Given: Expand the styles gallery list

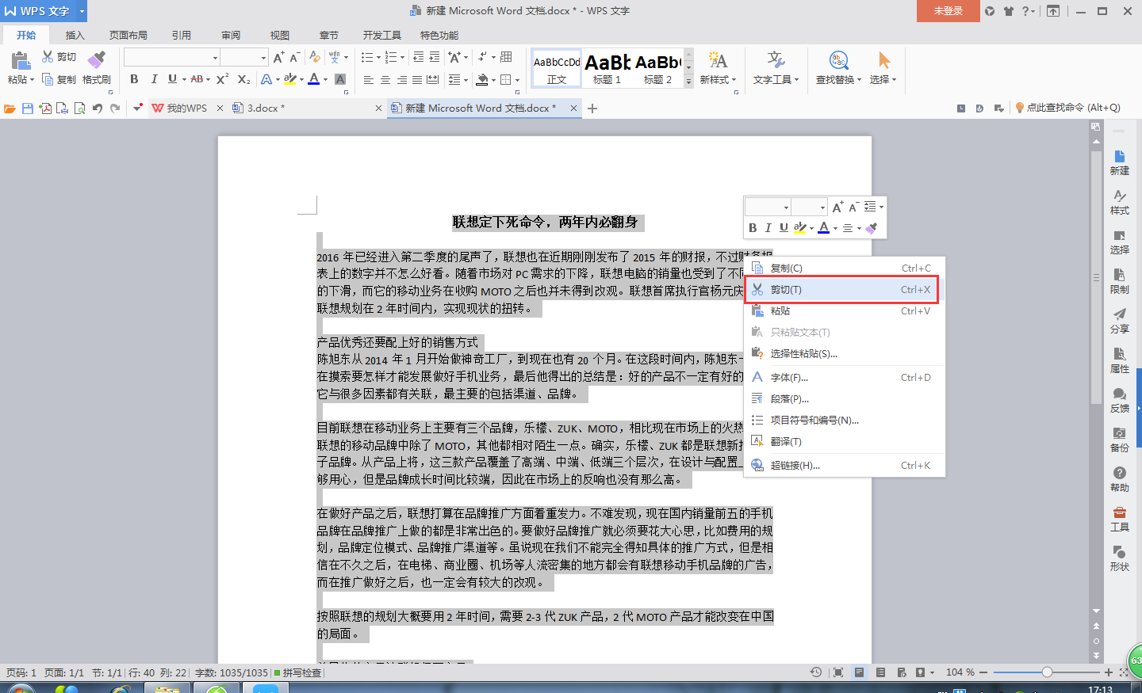Looking at the screenshot, I should coord(688,81).
